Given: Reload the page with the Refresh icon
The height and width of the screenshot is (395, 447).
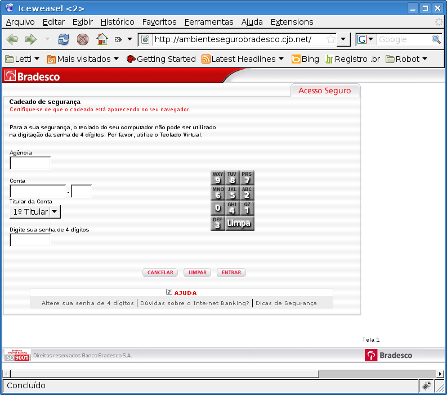Looking at the screenshot, I should tap(64, 39).
